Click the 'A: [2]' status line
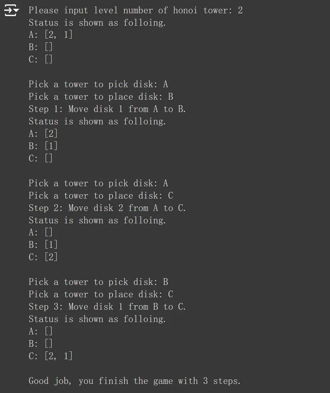The width and height of the screenshot is (330, 393). [x=43, y=134]
